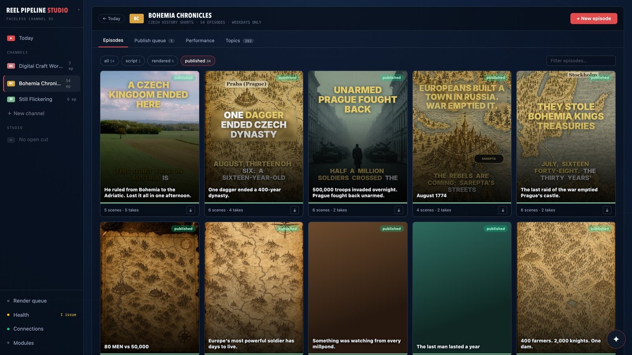
Task: Open 'Unarmed Prague Fought Back' thumbnail
Action: pyautogui.click(x=357, y=136)
